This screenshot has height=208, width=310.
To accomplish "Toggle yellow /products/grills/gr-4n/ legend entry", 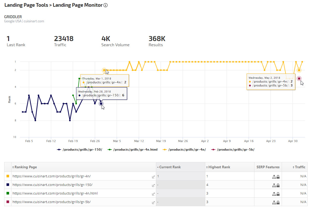I will coord(184,150).
